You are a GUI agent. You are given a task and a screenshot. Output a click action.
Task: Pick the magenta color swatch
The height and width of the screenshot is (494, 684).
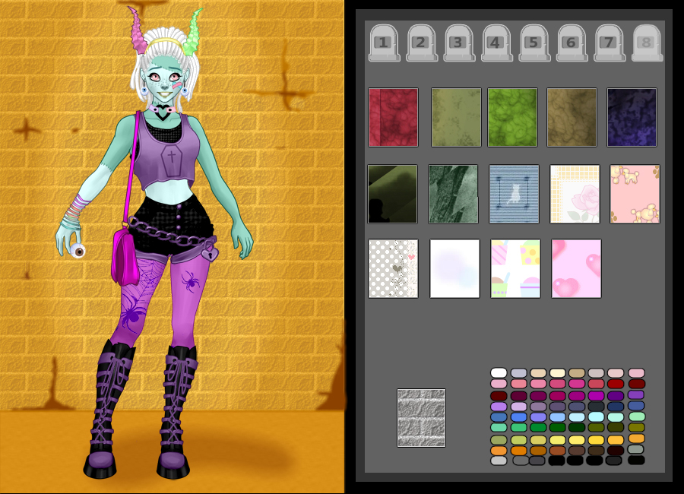596,396
